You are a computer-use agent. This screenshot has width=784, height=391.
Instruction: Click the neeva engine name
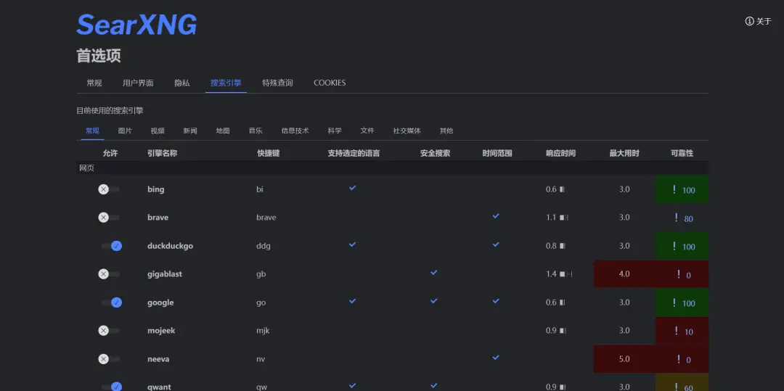158,359
